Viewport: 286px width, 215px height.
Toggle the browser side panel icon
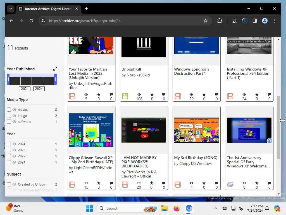(x=255, y=21)
